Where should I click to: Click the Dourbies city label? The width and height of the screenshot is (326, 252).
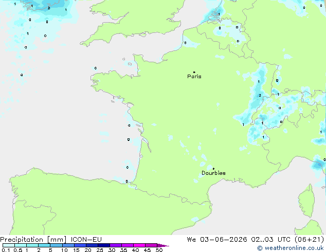[213, 173]
